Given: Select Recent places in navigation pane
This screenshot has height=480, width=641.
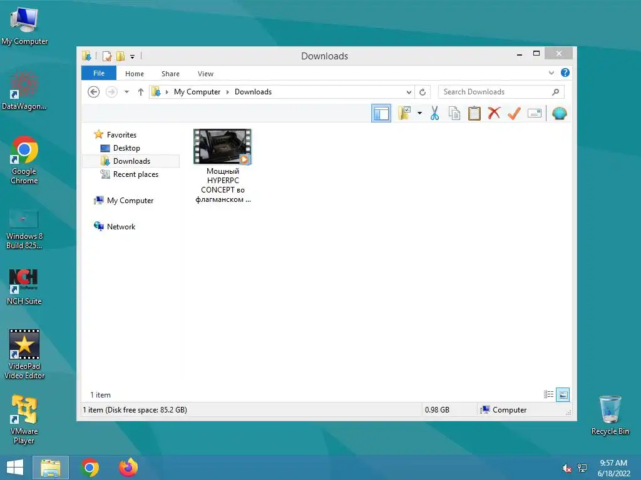Looking at the screenshot, I should (135, 174).
